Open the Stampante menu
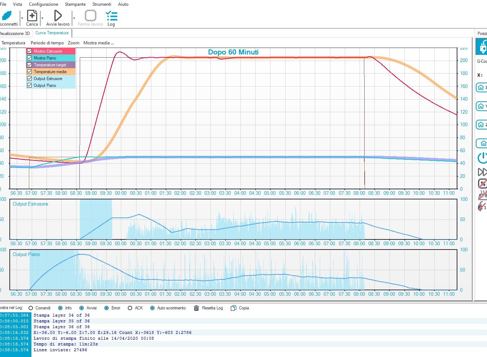Screen dimensions: 487x357 (75, 4)
